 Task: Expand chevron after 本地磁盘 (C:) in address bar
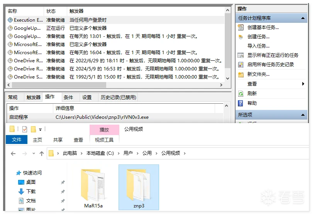[x=119, y=153]
